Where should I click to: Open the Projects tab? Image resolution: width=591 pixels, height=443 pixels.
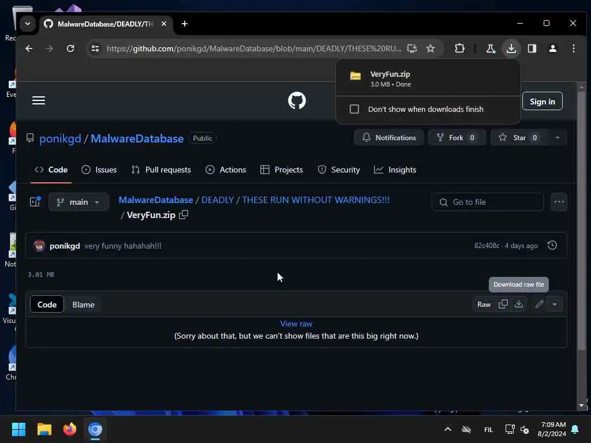[282, 170]
